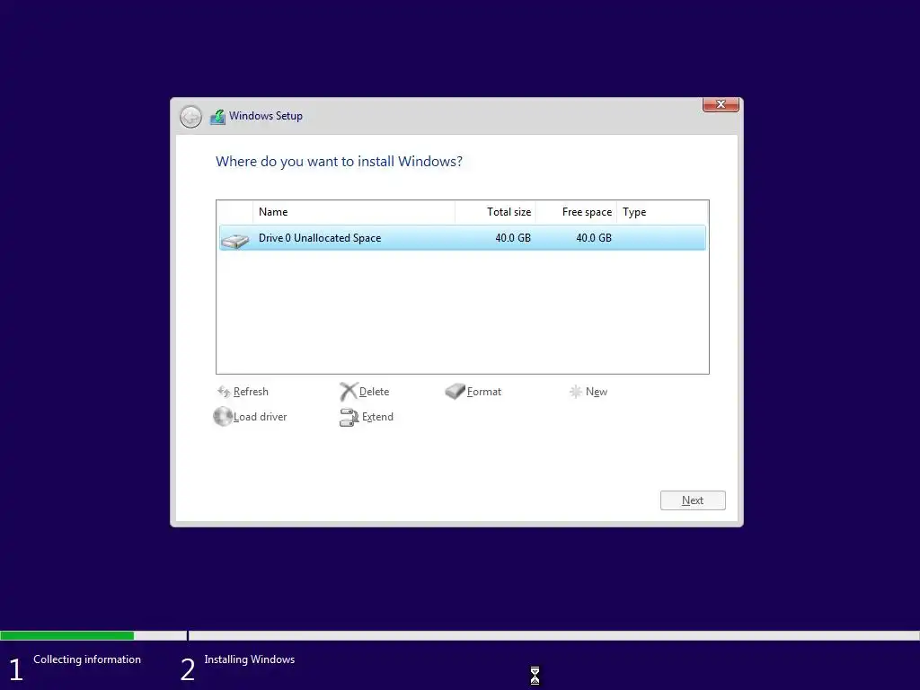Image resolution: width=920 pixels, height=690 pixels.
Task: Click the Name column header
Action: 354,212
